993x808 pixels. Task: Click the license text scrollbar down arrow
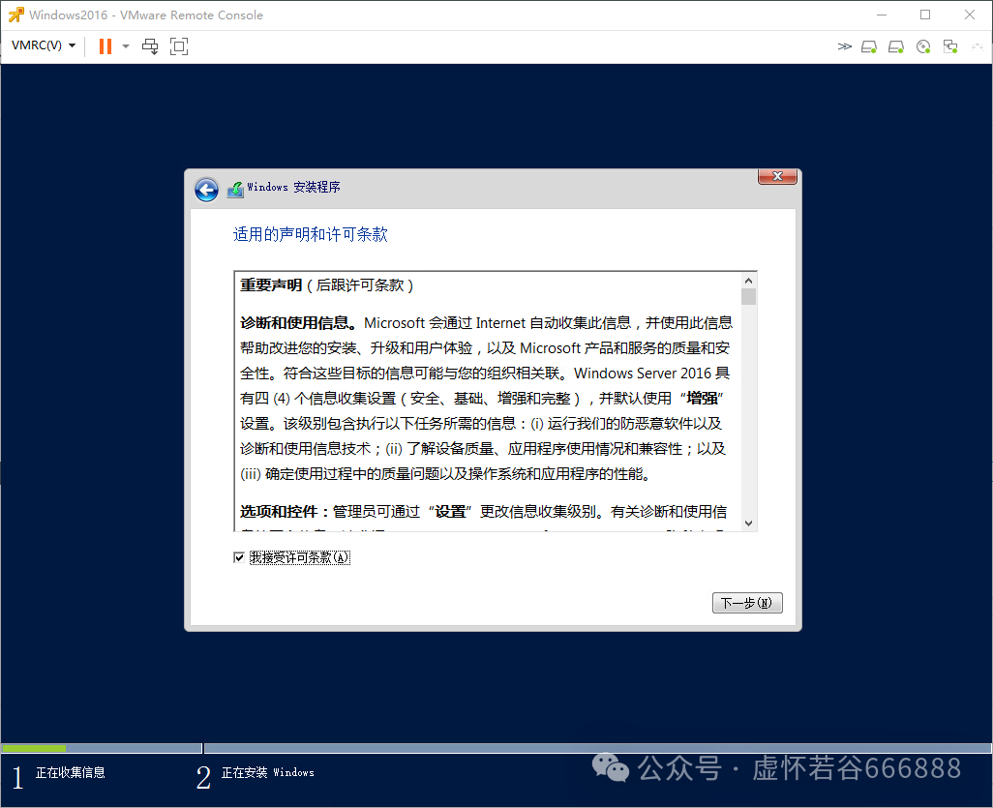pyautogui.click(x=748, y=524)
